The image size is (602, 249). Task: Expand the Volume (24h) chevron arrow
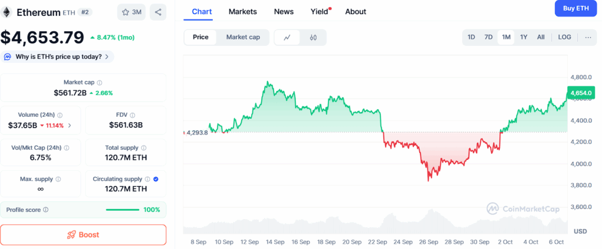(x=70, y=125)
